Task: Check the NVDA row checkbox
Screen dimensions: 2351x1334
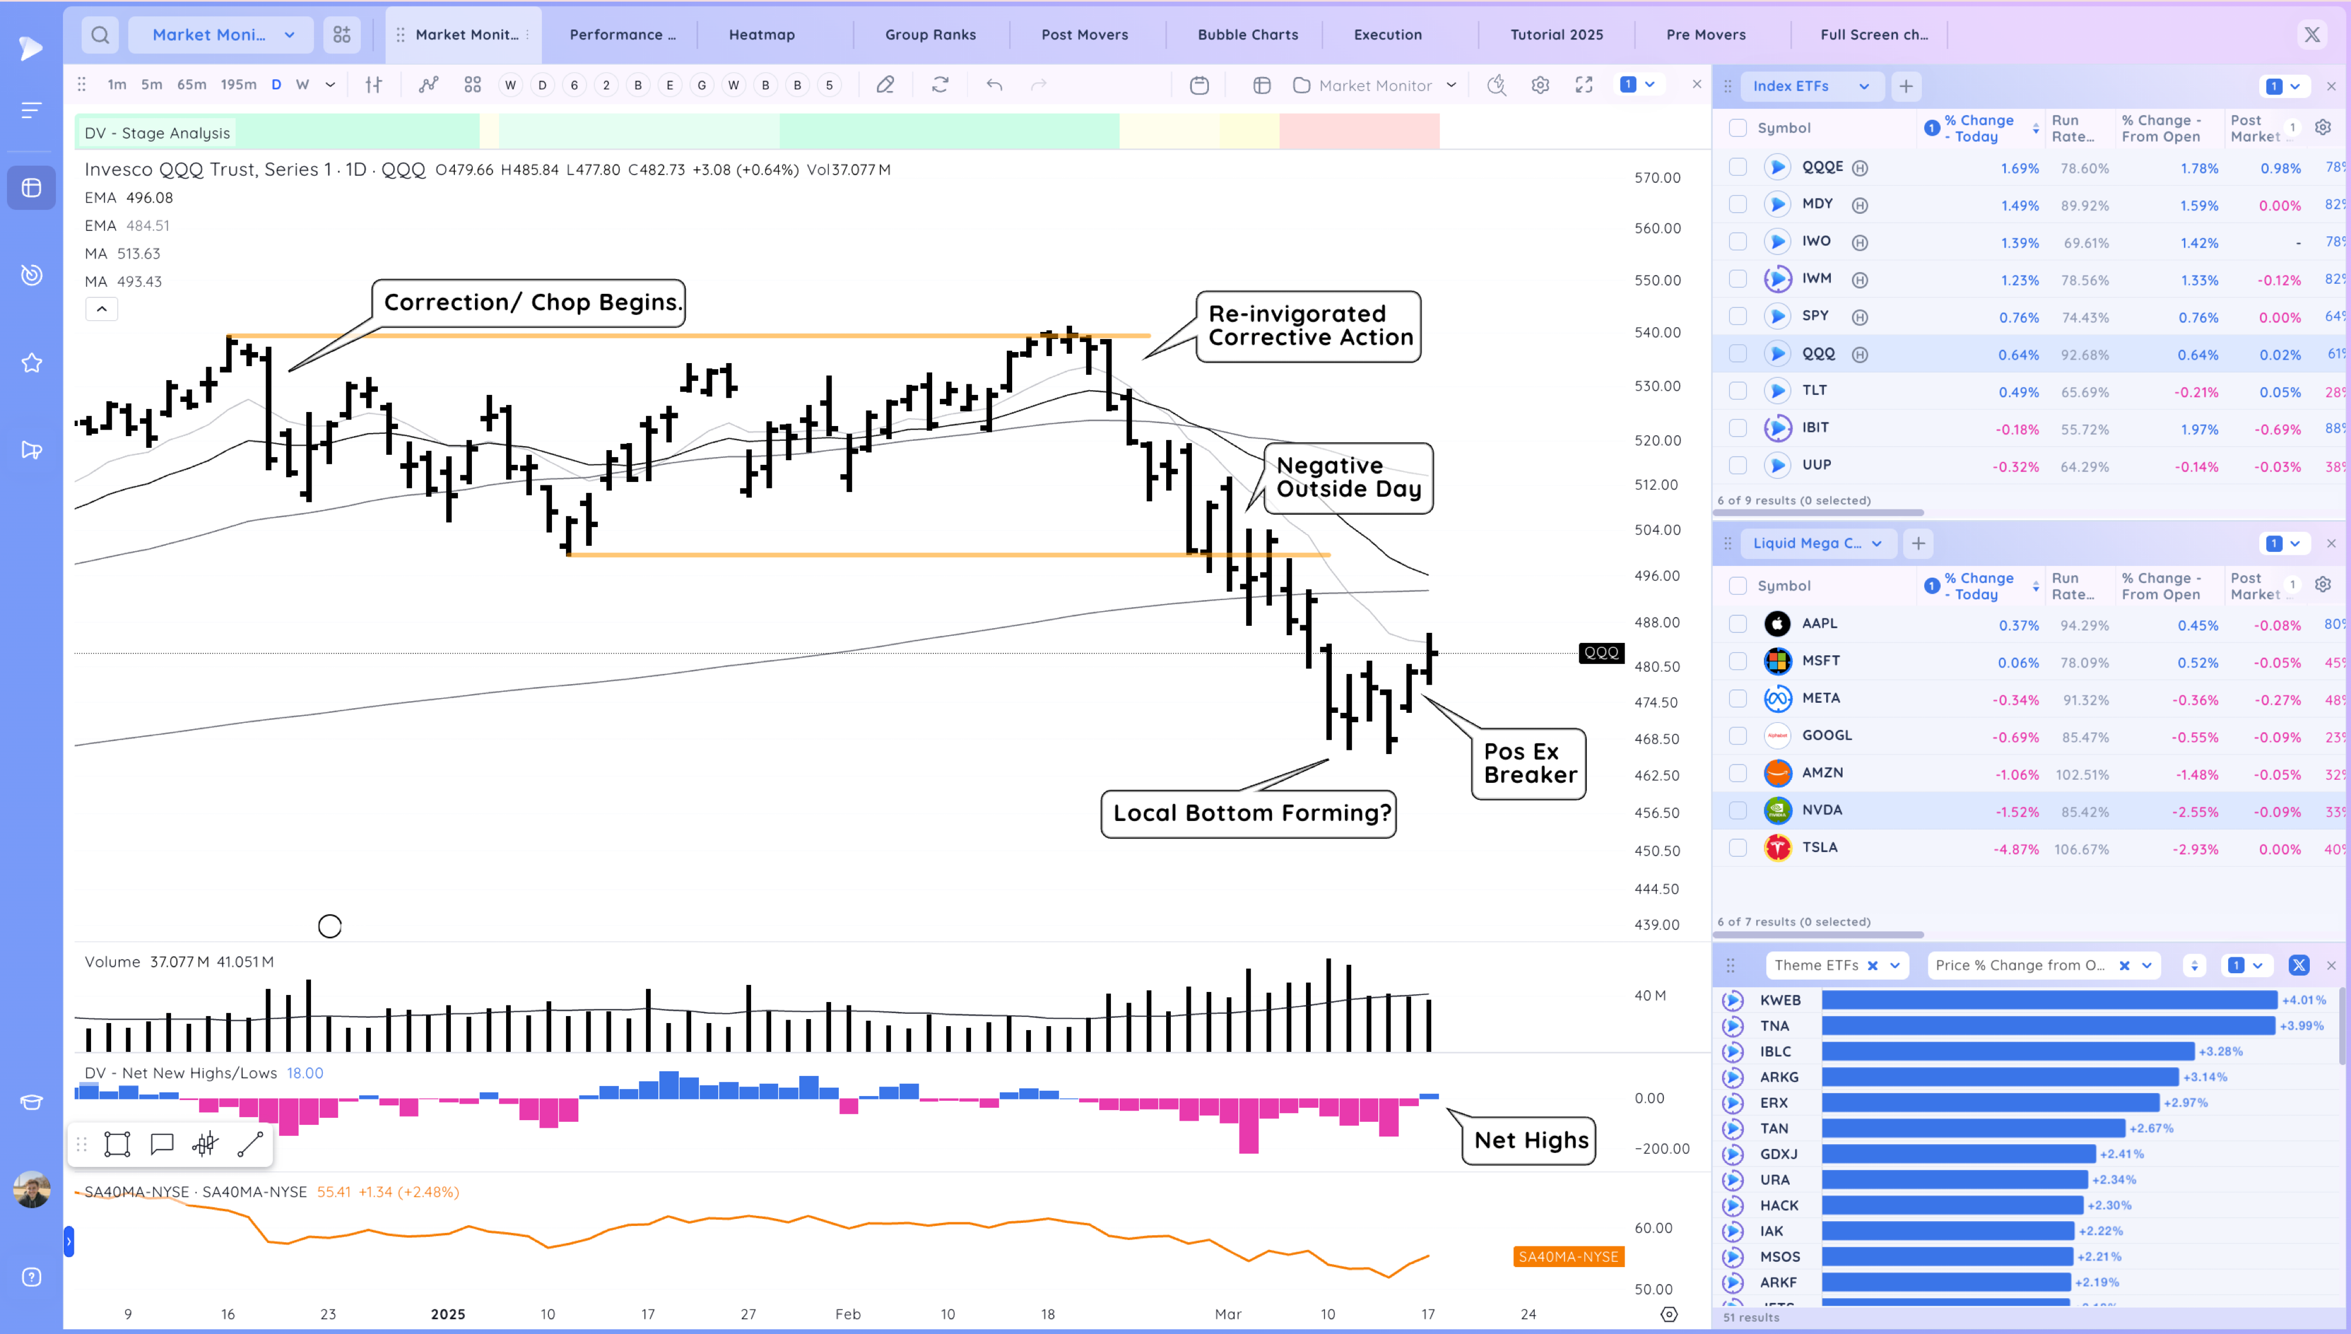Action: [x=1737, y=810]
